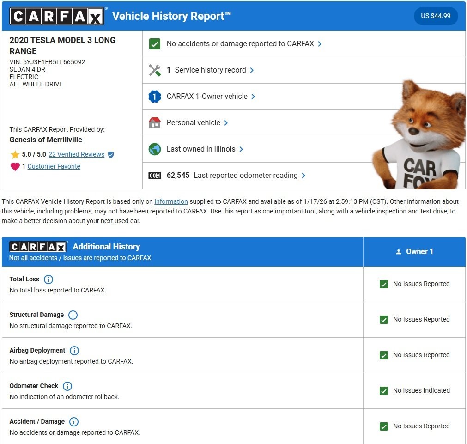
Task: Open Airbag Deployment info icon
Action: click(x=74, y=351)
